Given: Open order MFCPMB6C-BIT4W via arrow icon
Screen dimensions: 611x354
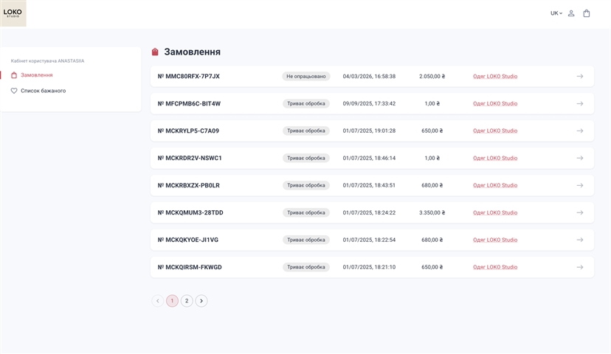Looking at the screenshot, I should (580, 103).
